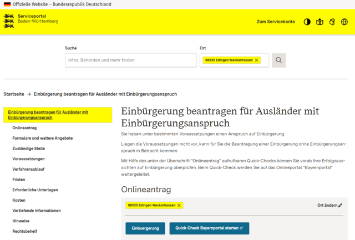Screen dimensions: 355x240
Task: Go to 'Kosten' sidebar entry
Action: tap(19, 200)
